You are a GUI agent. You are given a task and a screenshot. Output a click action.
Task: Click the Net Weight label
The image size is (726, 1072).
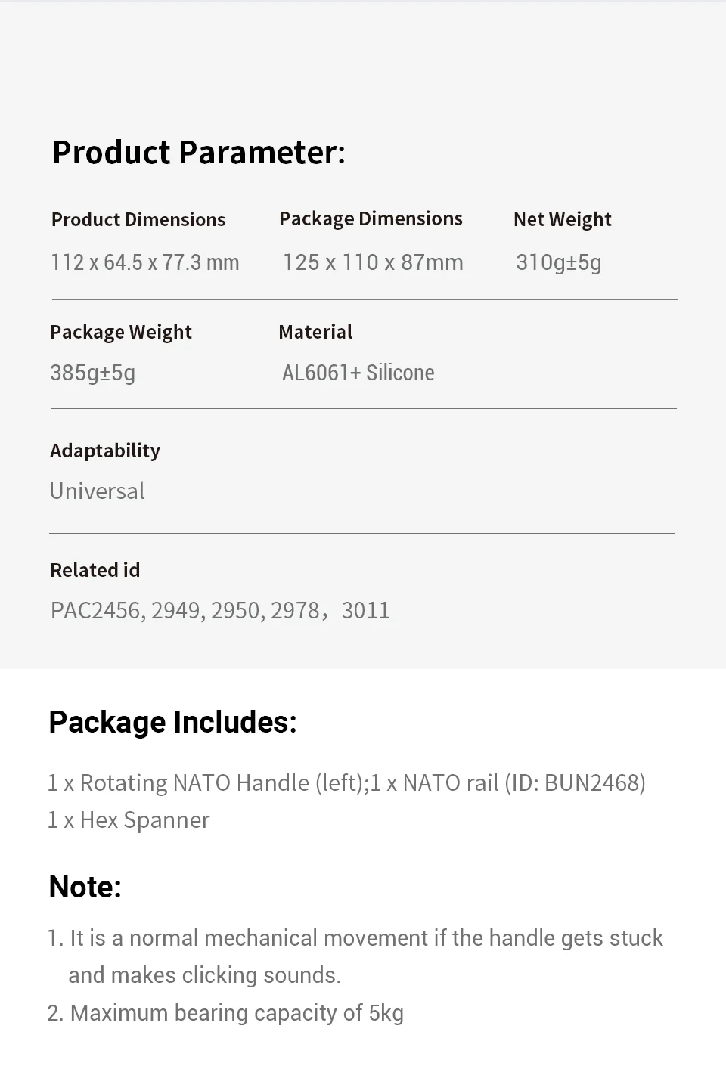(x=562, y=220)
